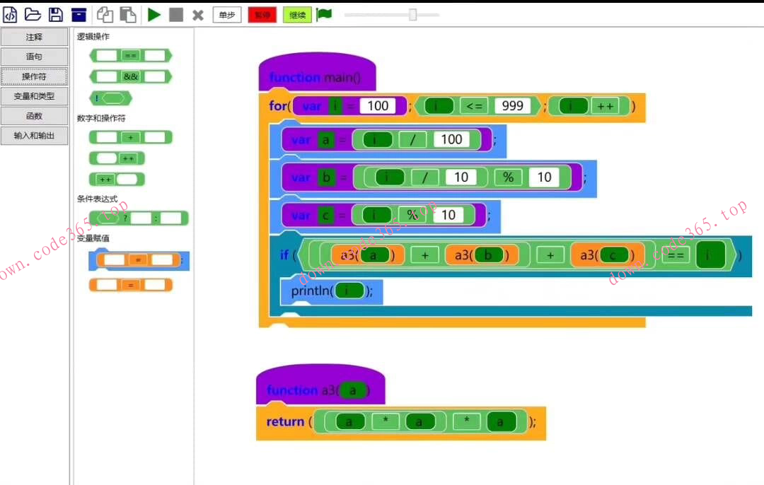Click the a3(a) call in if condition
The image size is (764, 485).
(367, 255)
